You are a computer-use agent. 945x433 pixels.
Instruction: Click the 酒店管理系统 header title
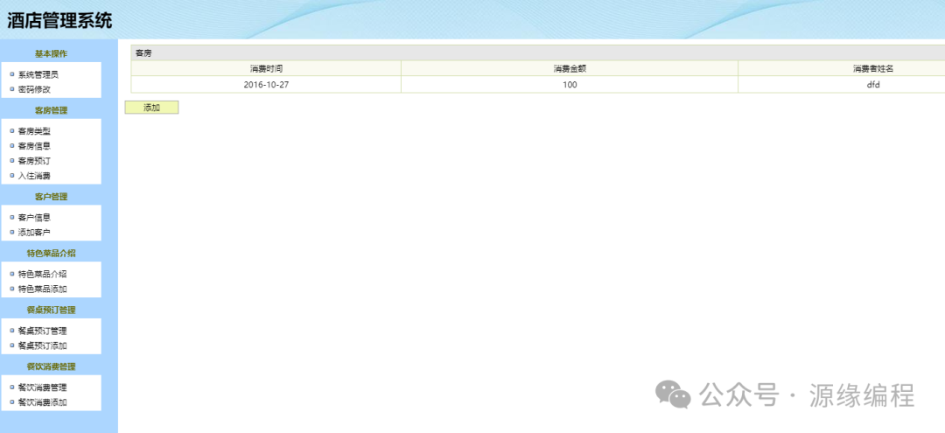point(59,20)
